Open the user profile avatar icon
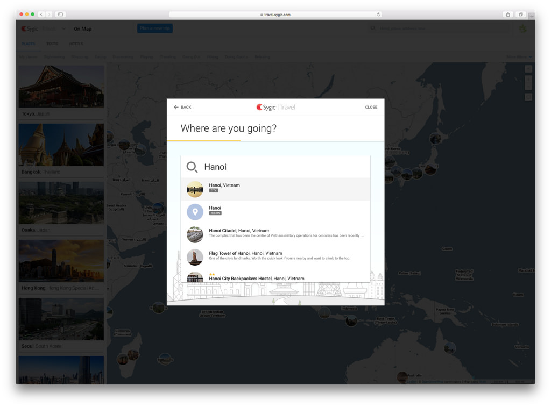551x407 pixels. click(x=523, y=29)
